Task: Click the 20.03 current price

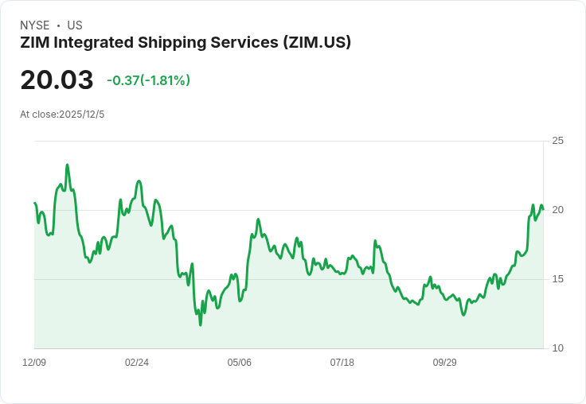Action: pyautogui.click(x=57, y=80)
